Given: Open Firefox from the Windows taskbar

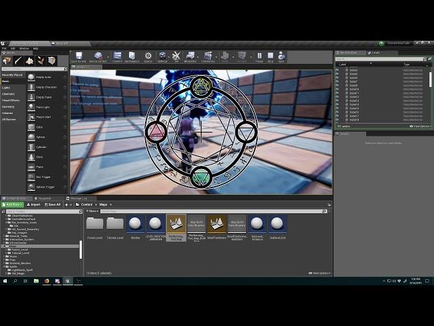Looking at the screenshot, I should (x=47, y=280).
